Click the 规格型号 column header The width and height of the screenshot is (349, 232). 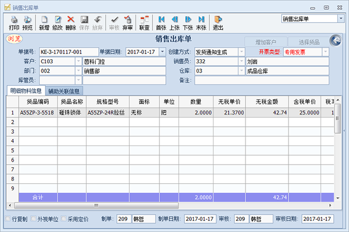[x=108, y=102]
